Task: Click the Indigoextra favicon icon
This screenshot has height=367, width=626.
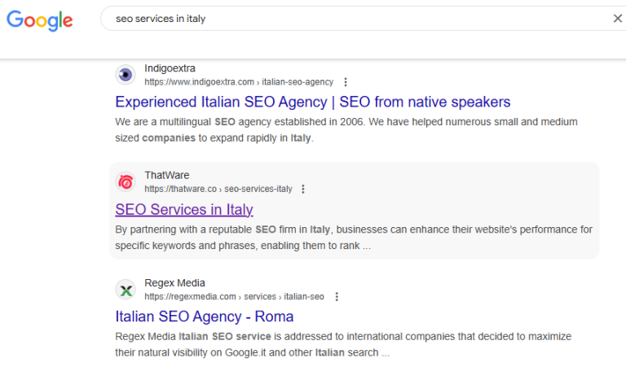Action: coord(126,75)
